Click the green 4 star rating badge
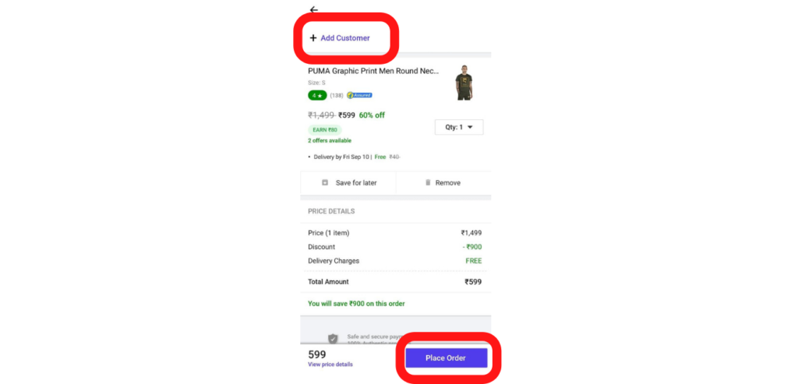The image size is (798, 384). (x=317, y=95)
